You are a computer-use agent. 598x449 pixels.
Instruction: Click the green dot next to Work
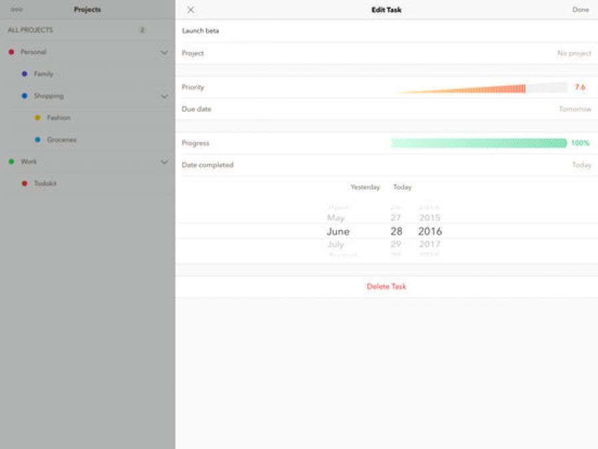11,162
